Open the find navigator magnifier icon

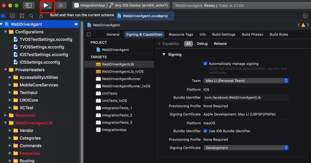[31, 16]
